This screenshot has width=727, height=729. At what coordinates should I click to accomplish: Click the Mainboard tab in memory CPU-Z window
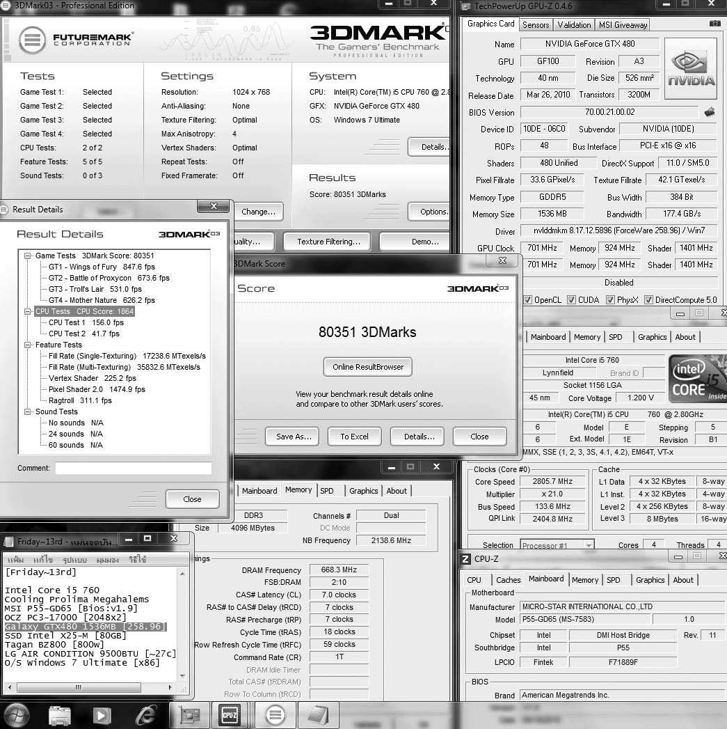[x=259, y=491]
